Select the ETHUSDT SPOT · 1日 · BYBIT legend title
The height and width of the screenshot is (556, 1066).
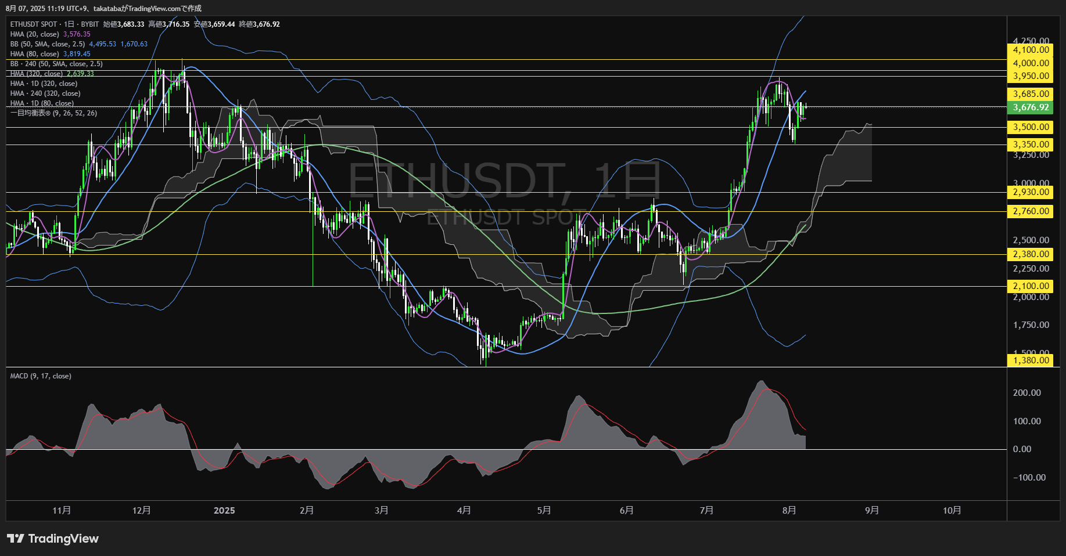pyautogui.click(x=55, y=24)
